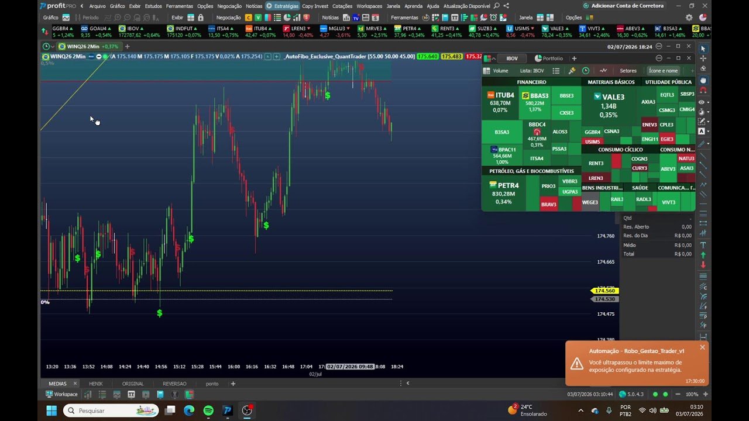This screenshot has width=749, height=421.
Task: Expand the heatmap window type chevron
Action: point(493,58)
